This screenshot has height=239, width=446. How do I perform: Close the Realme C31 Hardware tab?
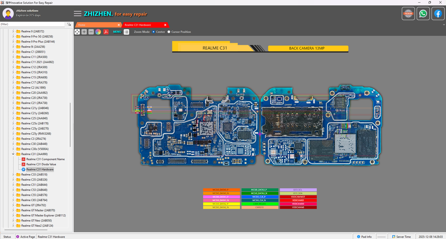(x=165, y=25)
